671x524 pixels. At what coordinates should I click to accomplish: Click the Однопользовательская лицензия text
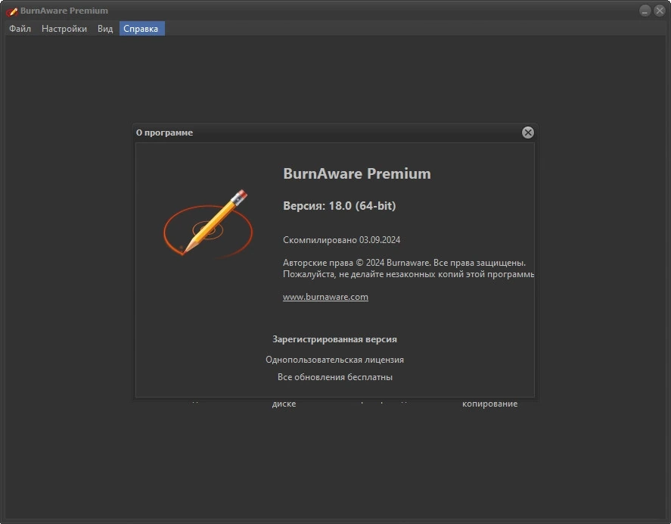tap(334, 360)
